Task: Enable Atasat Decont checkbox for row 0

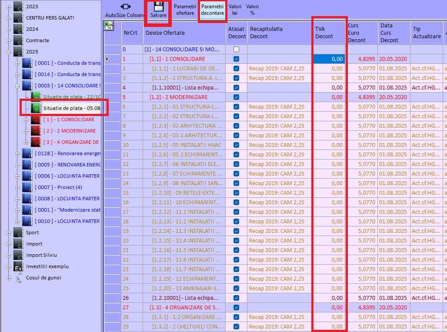Action: 236,50
